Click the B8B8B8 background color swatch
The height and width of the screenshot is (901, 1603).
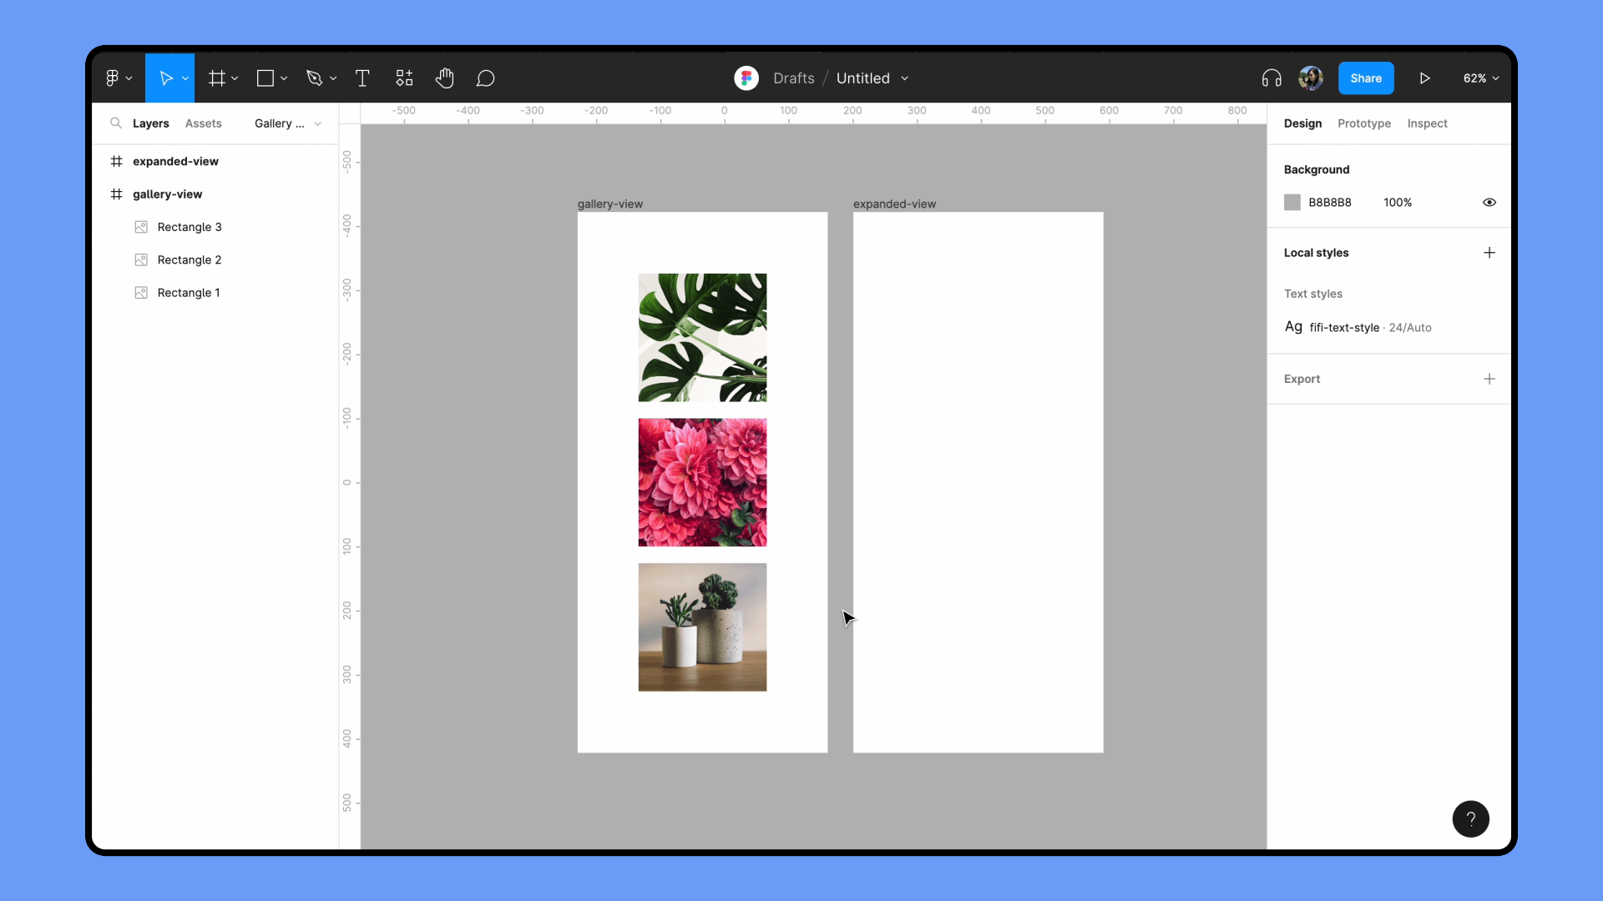click(x=1292, y=203)
